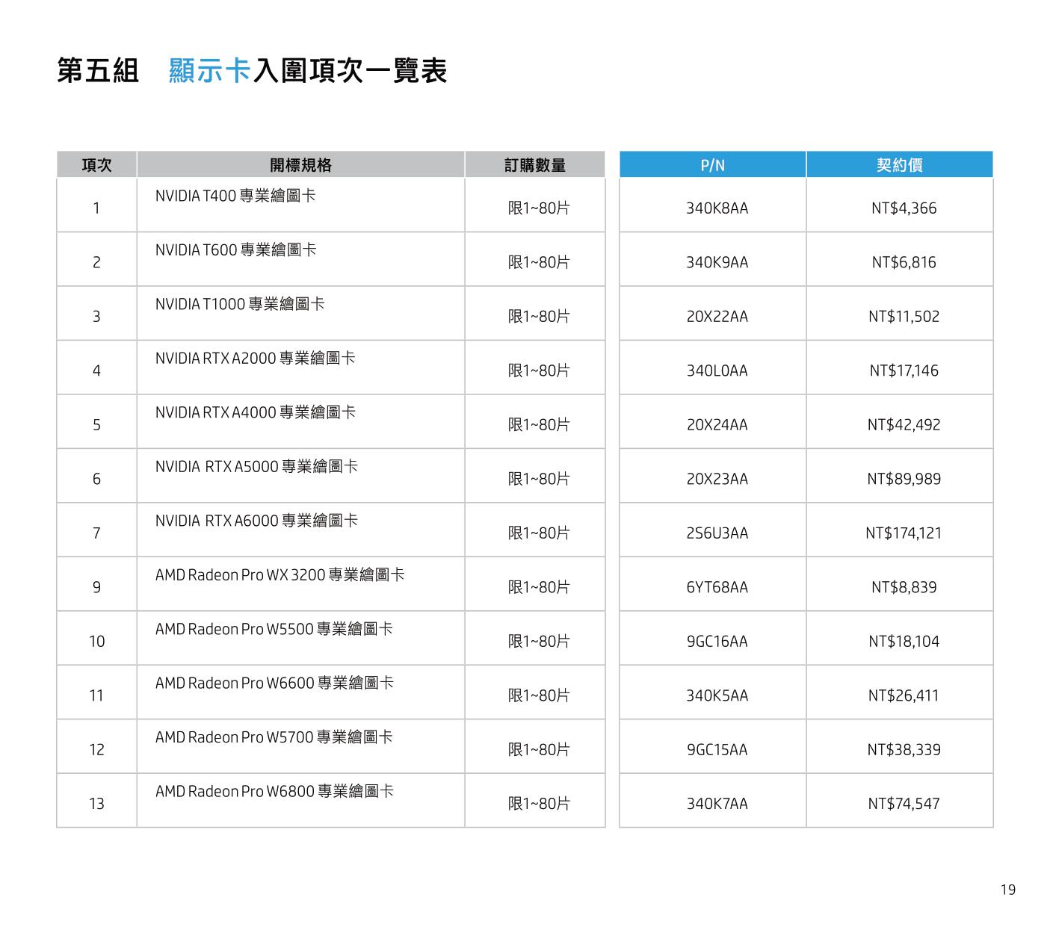The height and width of the screenshot is (927, 1050).
Task: Click the 項次 column header
Action: click(96, 165)
